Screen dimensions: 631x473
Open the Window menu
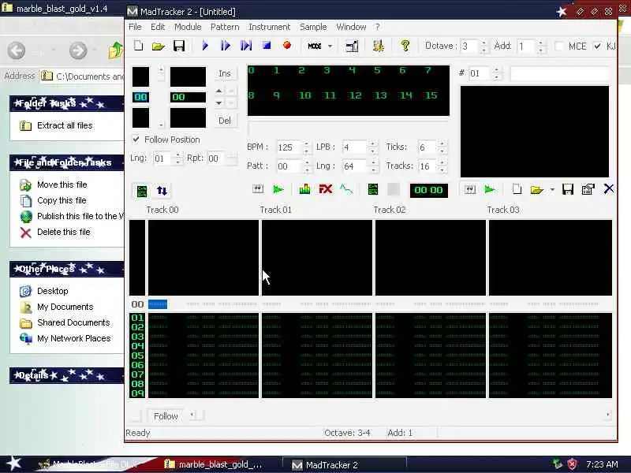351,27
